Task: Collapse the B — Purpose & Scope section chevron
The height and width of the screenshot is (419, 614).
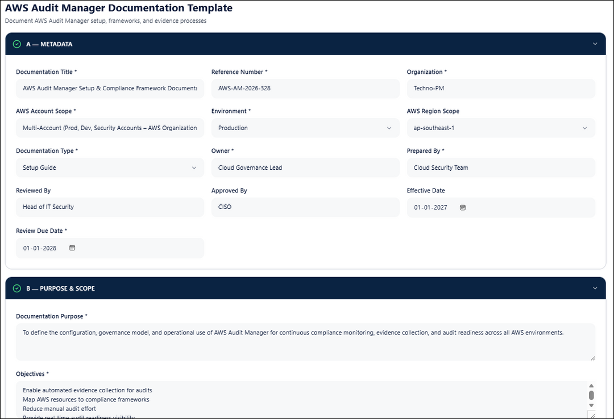Action: tap(595, 288)
